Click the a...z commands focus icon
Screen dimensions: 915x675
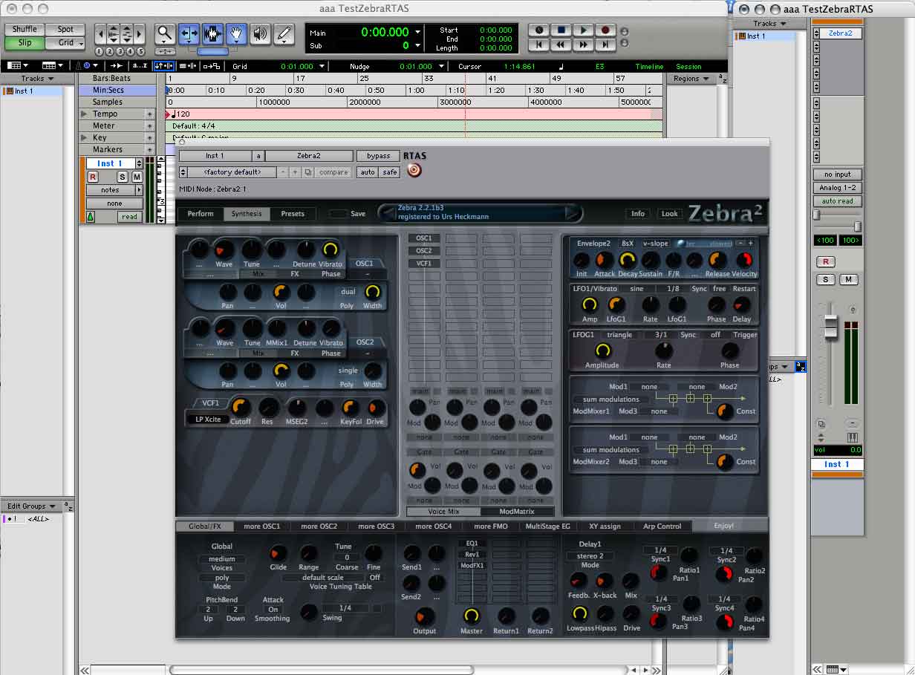click(140, 66)
